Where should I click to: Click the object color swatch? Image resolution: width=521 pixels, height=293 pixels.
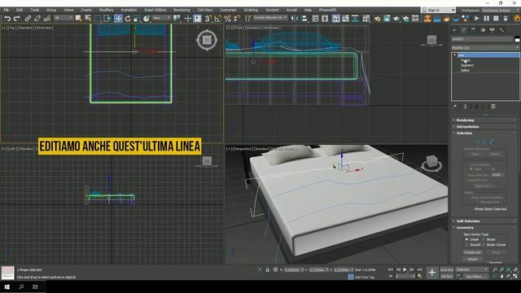coord(517,39)
